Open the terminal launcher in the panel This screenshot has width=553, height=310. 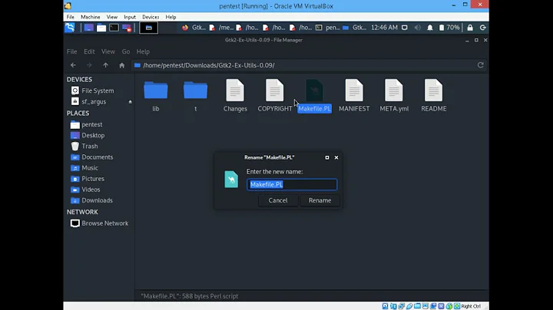click(114, 28)
